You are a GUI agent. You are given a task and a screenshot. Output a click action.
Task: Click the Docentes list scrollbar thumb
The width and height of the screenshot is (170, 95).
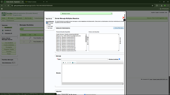86,39
